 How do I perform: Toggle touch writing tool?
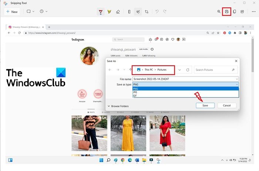point(138,12)
